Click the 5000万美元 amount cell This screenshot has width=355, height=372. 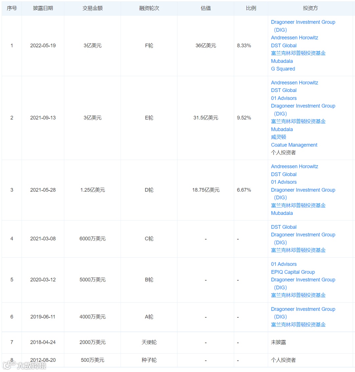pyautogui.click(x=93, y=280)
